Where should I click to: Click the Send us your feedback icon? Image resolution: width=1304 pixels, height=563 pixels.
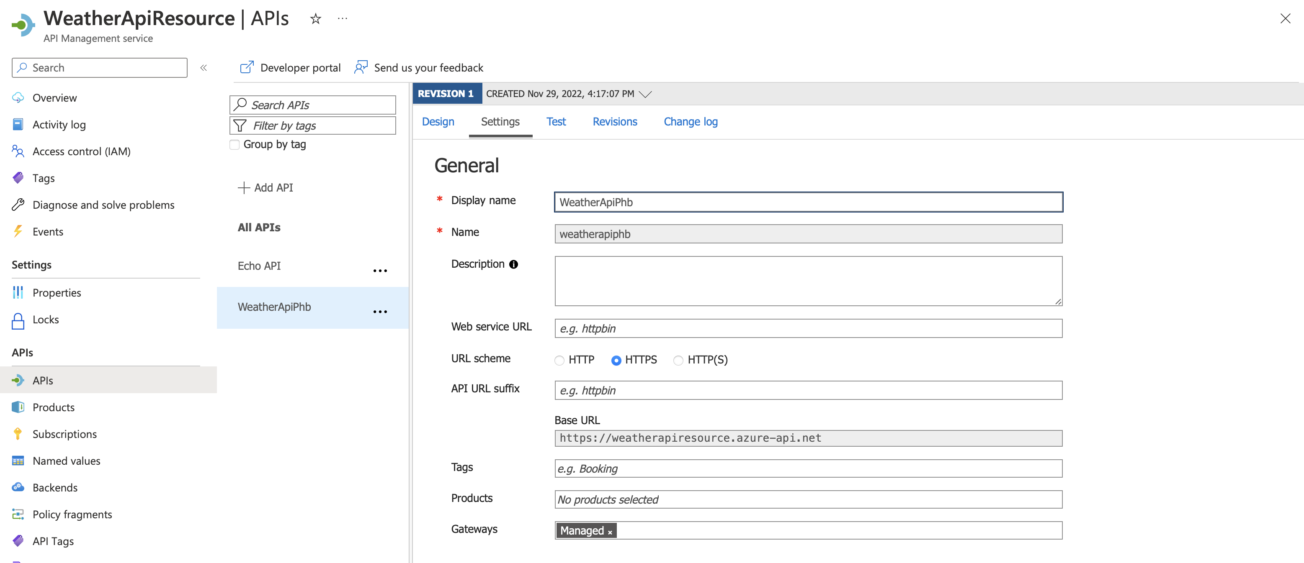pos(361,67)
